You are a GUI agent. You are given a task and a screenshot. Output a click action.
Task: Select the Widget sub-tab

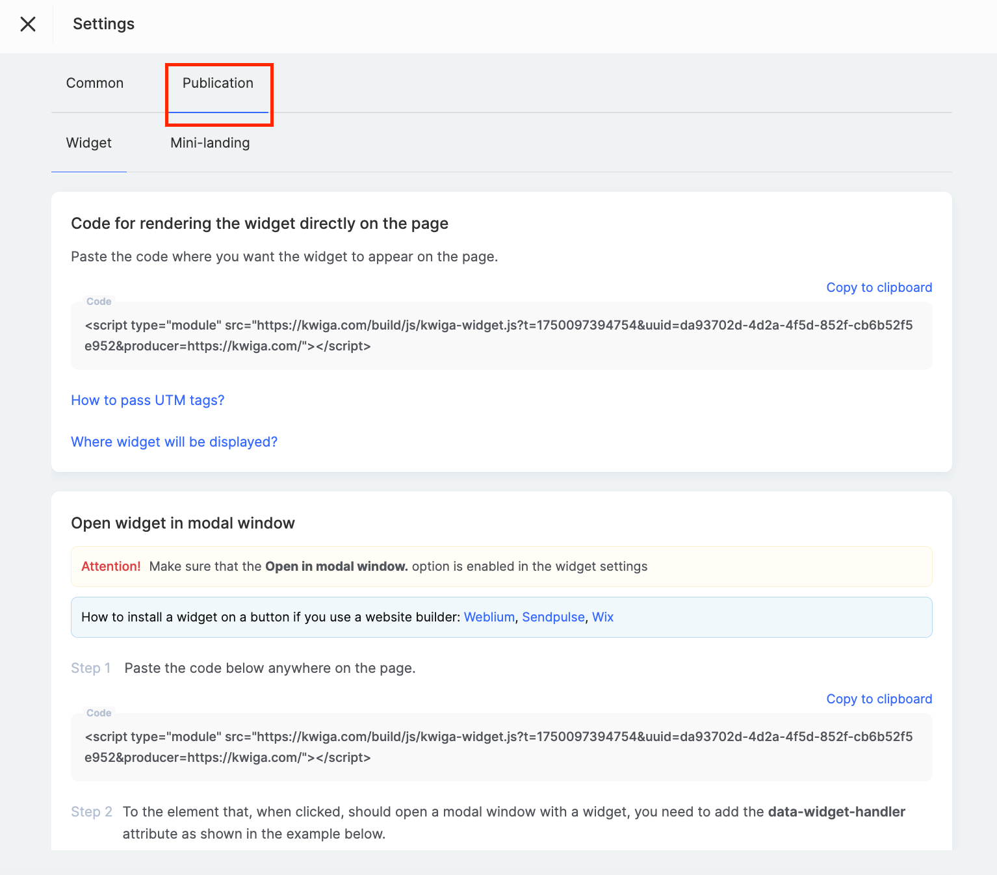tap(89, 143)
